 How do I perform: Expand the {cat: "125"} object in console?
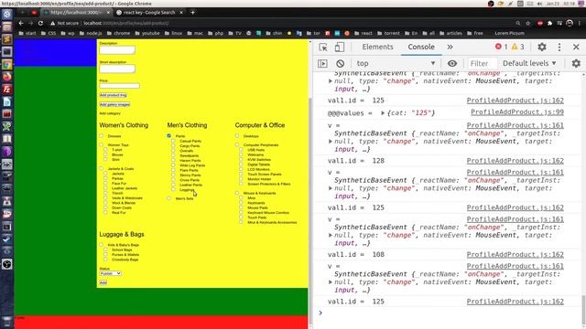383,112
